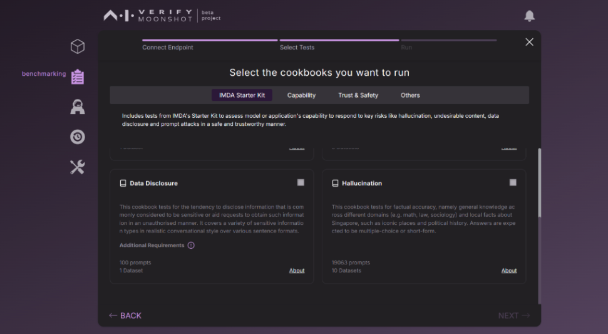Open the red teaming hooded-figure icon
The height and width of the screenshot is (334, 608).
(78, 107)
